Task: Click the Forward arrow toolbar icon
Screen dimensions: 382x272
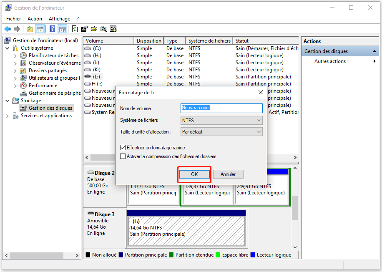Action: coord(17,29)
